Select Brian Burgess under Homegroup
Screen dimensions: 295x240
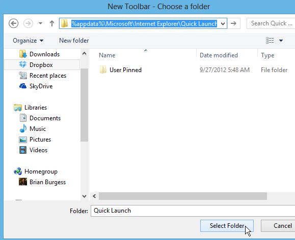[47, 182]
